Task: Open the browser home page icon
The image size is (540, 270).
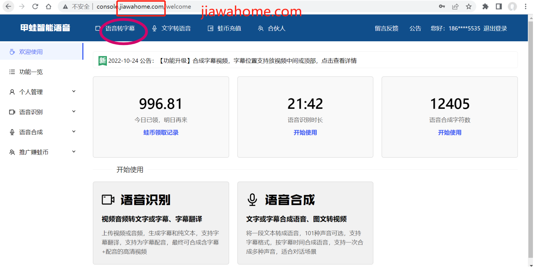Action: coord(49,6)
